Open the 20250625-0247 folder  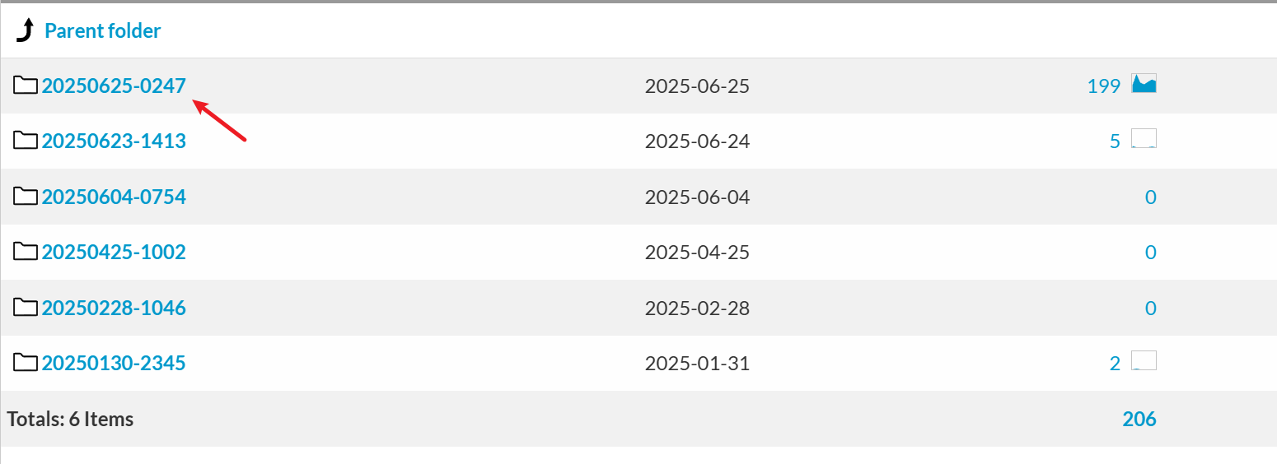(x=114, y=86)
